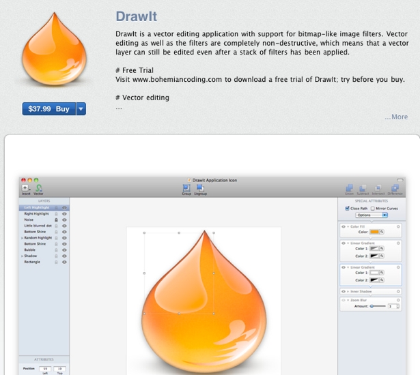Click the orange Color Fill swatch
This screenshot has height=375, width=420.
374,232
